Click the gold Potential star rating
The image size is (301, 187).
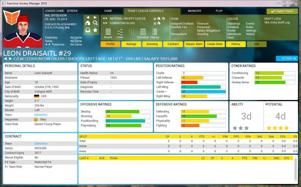(x=278, y=128)
